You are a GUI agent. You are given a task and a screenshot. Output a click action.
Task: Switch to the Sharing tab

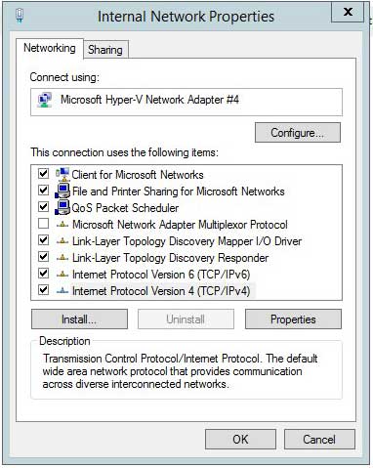tap(105, 50)
